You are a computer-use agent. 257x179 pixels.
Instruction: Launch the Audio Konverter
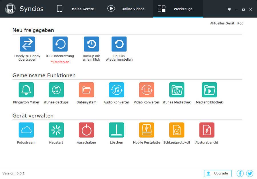point(117,90)
